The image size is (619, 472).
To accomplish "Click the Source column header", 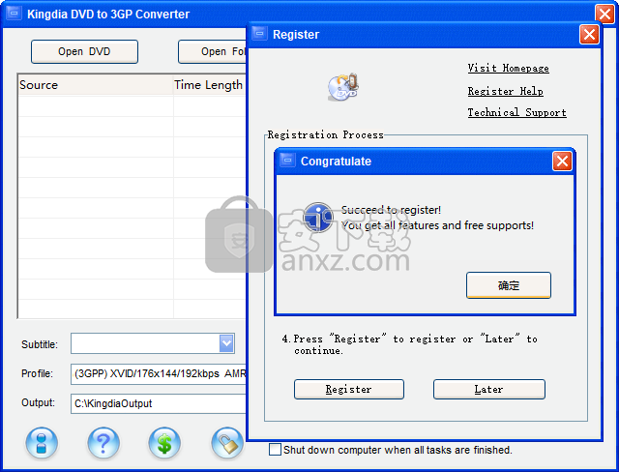I will pyautogui.click(x=96, y=85).
